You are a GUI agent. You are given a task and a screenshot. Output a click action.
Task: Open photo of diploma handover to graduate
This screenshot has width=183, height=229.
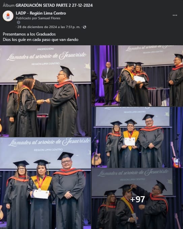coord(45,91)
